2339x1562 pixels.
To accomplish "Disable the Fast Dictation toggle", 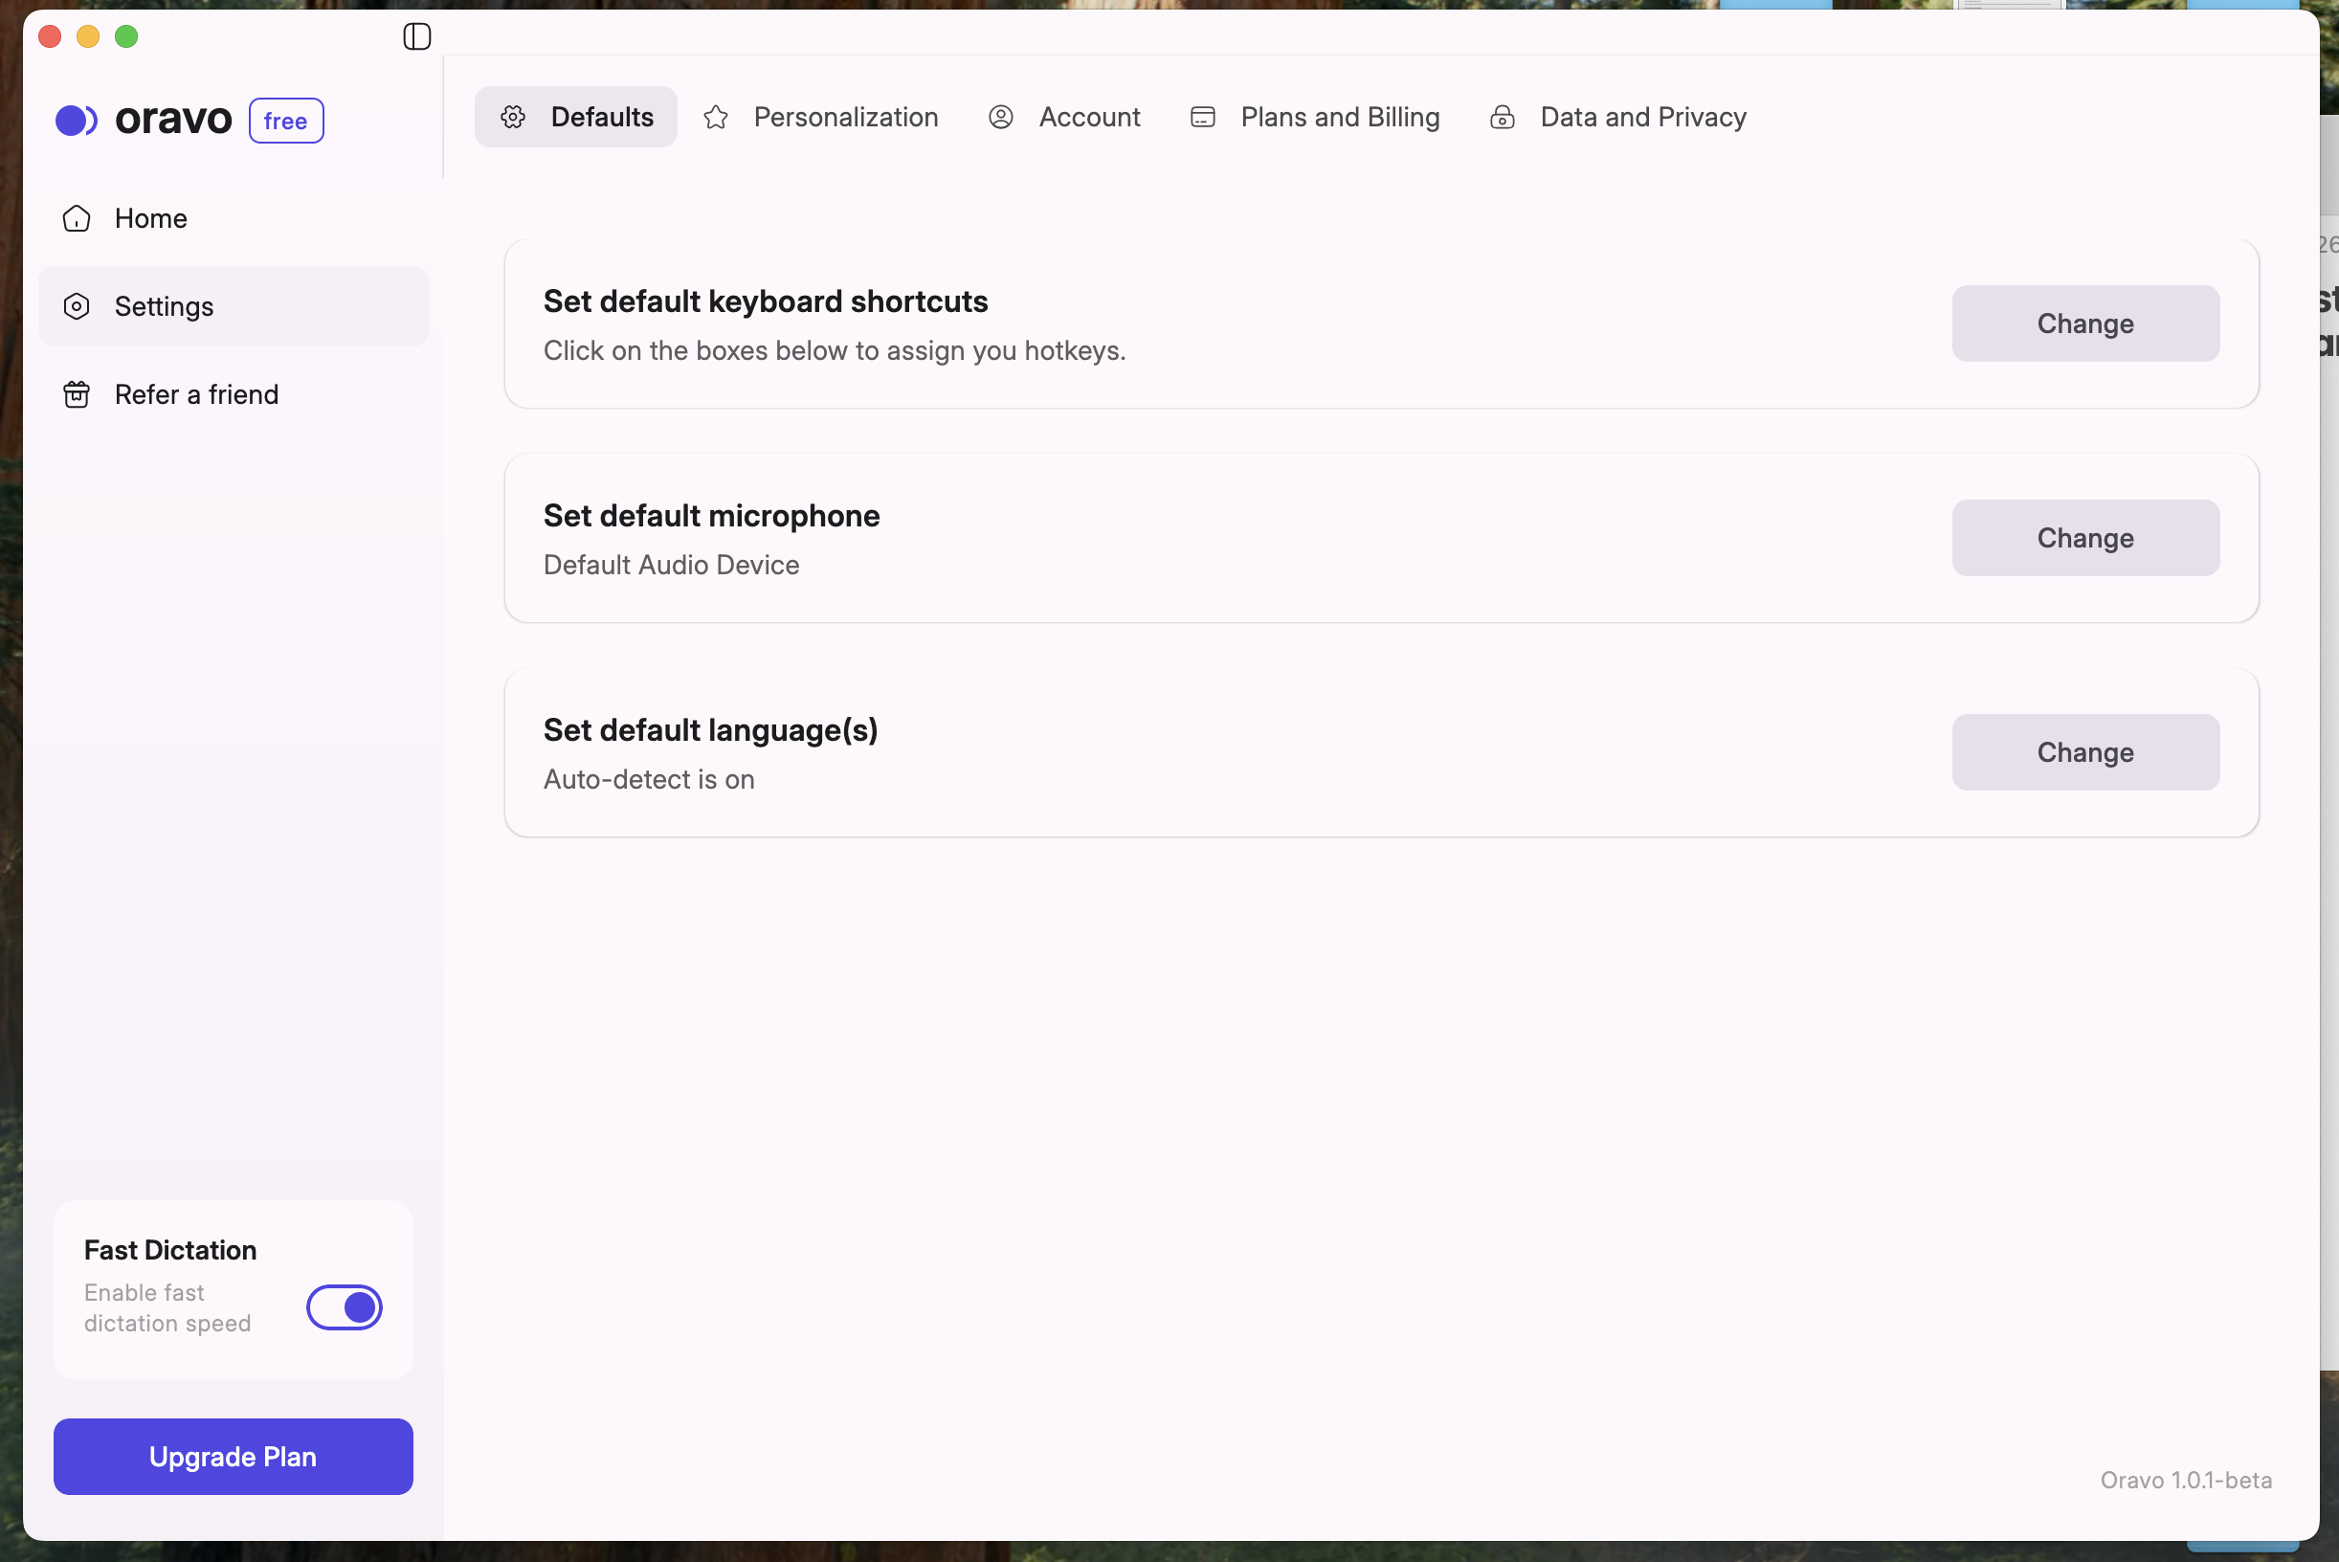I will pyautogui.click(x=344, y=1307).
